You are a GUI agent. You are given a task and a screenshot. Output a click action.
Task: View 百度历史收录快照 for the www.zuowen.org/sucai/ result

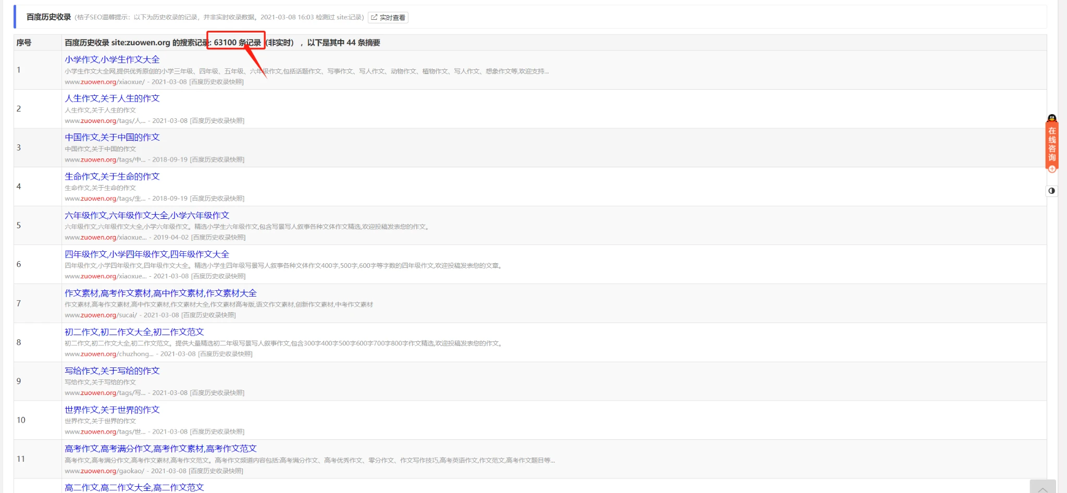pos(209,315)
